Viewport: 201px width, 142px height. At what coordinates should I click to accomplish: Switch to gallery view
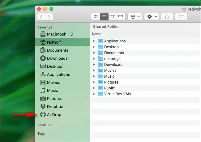coord(121,17)
